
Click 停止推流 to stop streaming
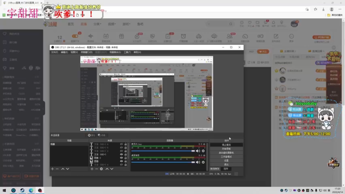tap(226, 145)
